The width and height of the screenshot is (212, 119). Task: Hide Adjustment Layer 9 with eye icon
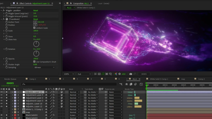click(1, 95)
